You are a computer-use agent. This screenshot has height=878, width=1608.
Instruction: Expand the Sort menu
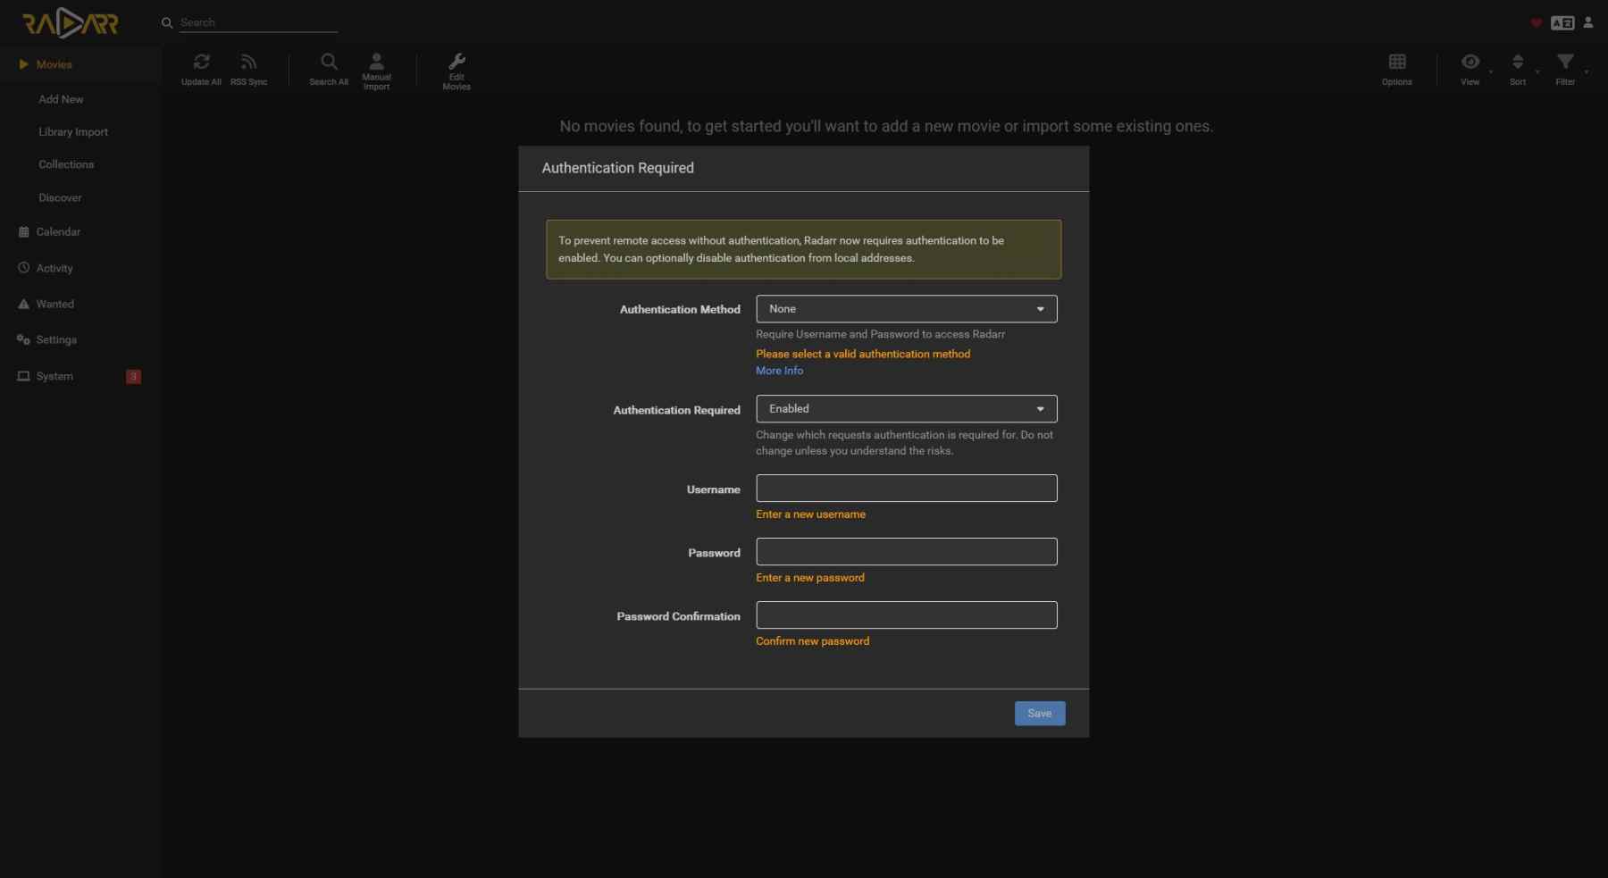click(x=1518, y=63)
